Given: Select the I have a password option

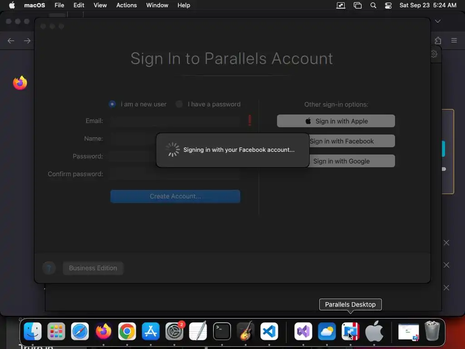Looking at the screenshot, I should click(x=179, y=104).
